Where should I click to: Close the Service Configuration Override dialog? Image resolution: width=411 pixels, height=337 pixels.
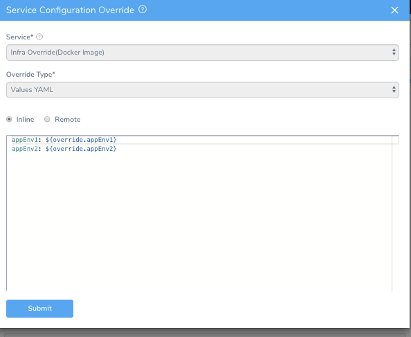(x=394, y=10)
